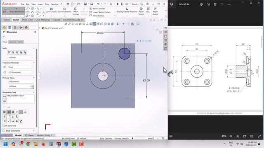The height and width of the screenshot is (148, 264).
Task: Select the Line sketch tool
Action: 27,9
